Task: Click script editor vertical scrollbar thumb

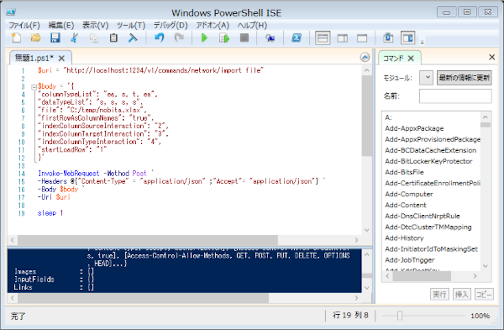Action: (367, 116)
